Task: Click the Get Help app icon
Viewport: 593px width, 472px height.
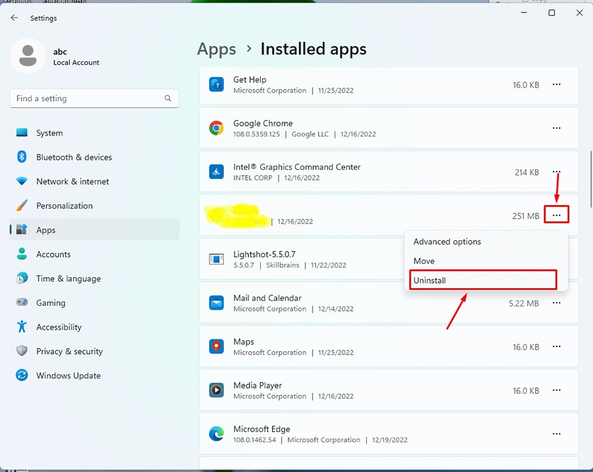Action: coord(216,85)
